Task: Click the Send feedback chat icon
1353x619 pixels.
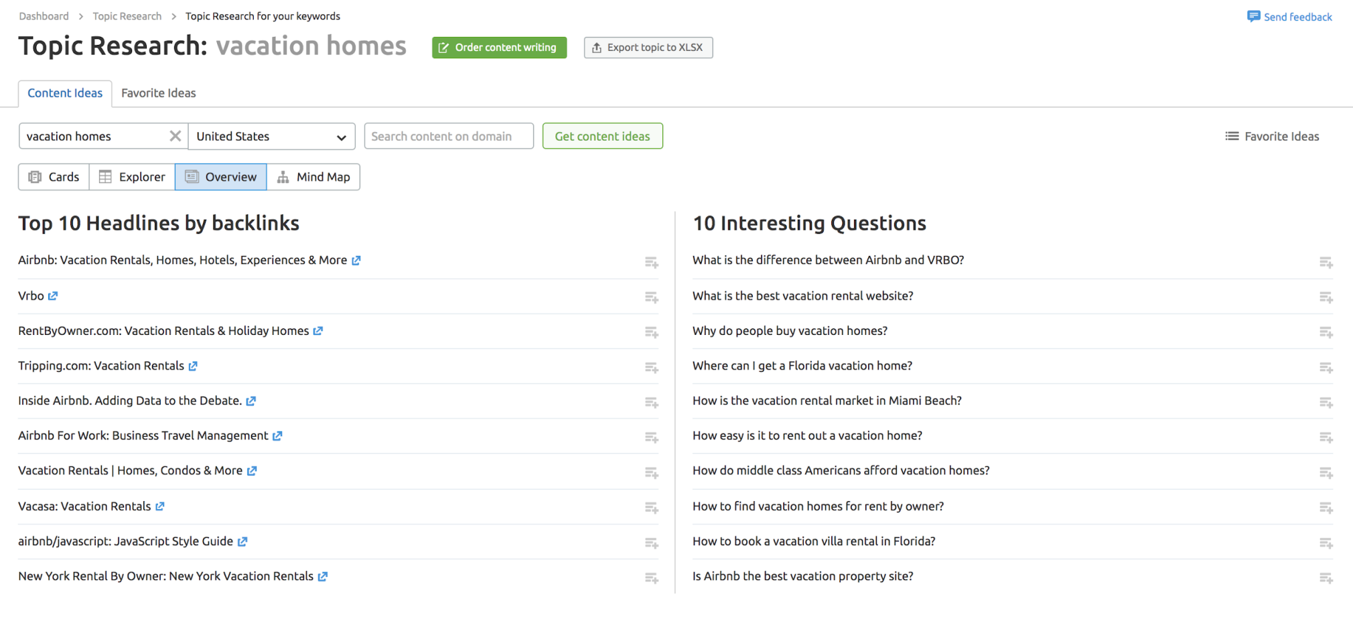Action: (1253, 16)
